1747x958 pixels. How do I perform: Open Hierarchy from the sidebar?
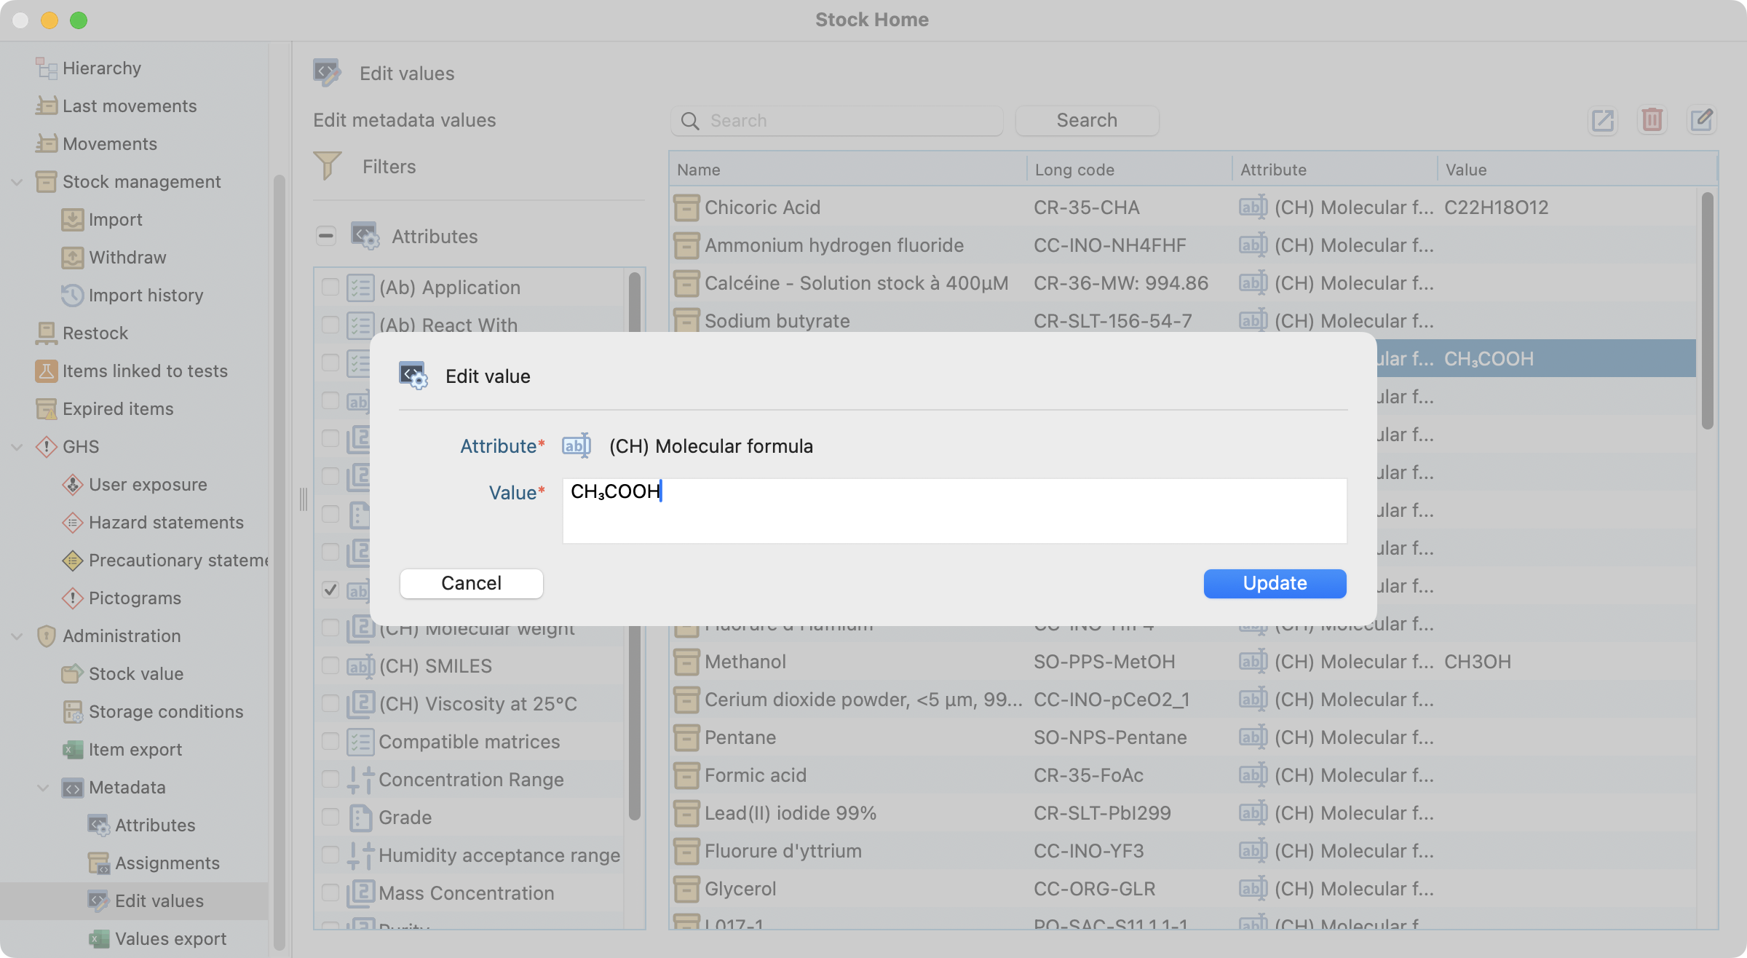coord(101,68)
